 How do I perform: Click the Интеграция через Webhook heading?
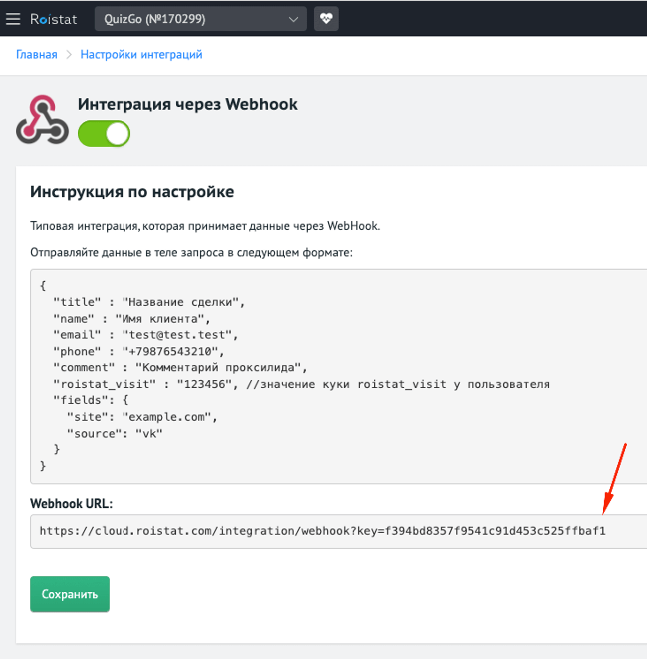click(x=187, y=104)
